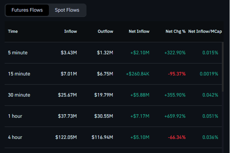Screen dimensions: 230x153
Task: Click the -95.37% net change value
Action: (x=177, y=74)
